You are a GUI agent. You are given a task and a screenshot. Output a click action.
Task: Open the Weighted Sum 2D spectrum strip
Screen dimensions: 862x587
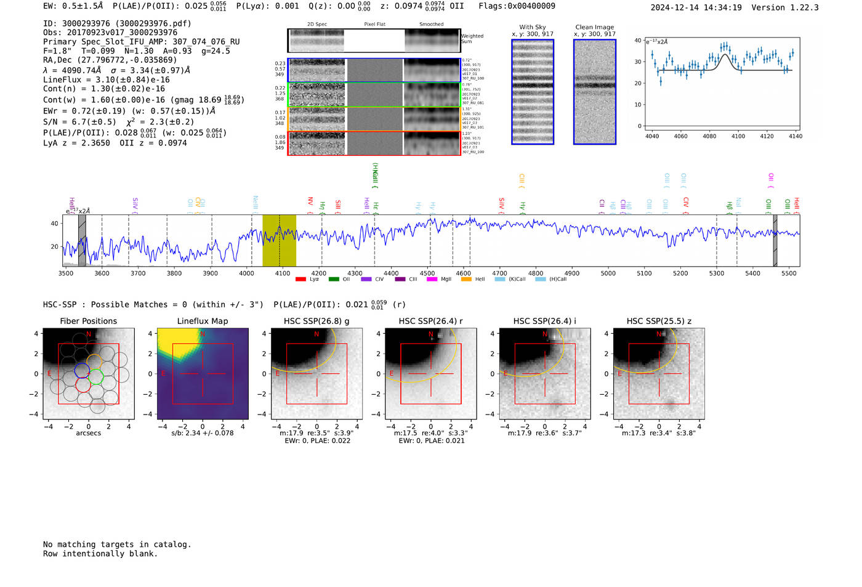click(x=374, y=41)
